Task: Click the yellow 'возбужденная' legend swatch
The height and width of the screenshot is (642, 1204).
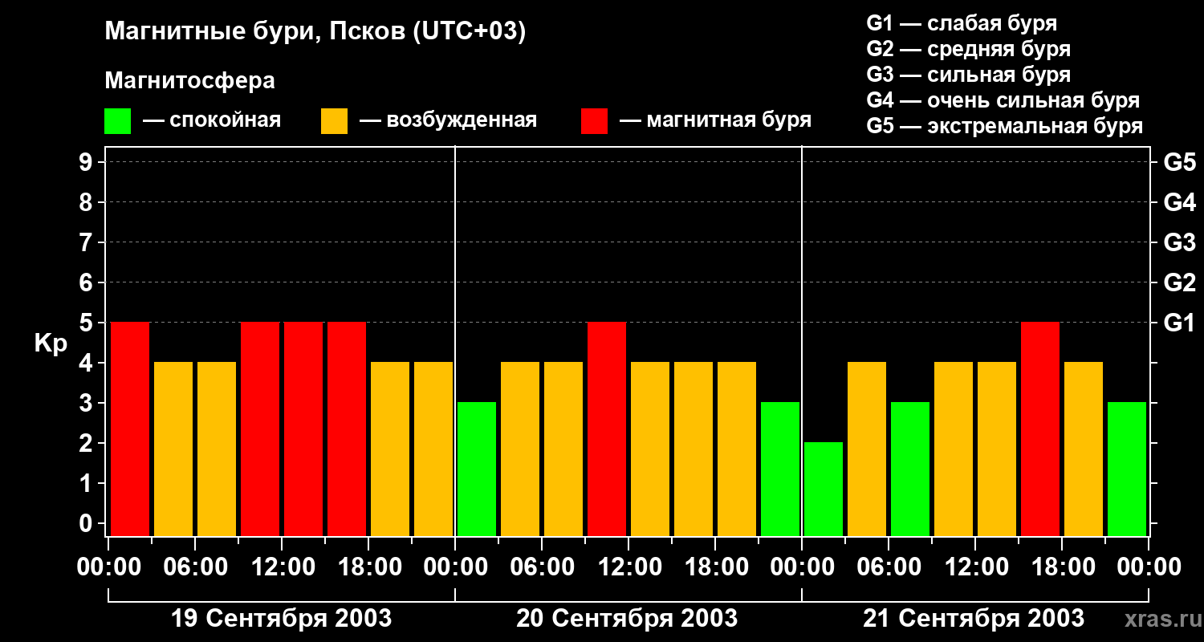Action: (x=334, y=121)
